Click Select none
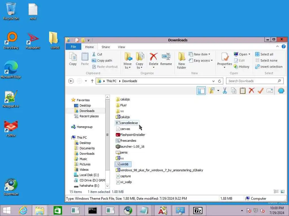 coord(266,60)
